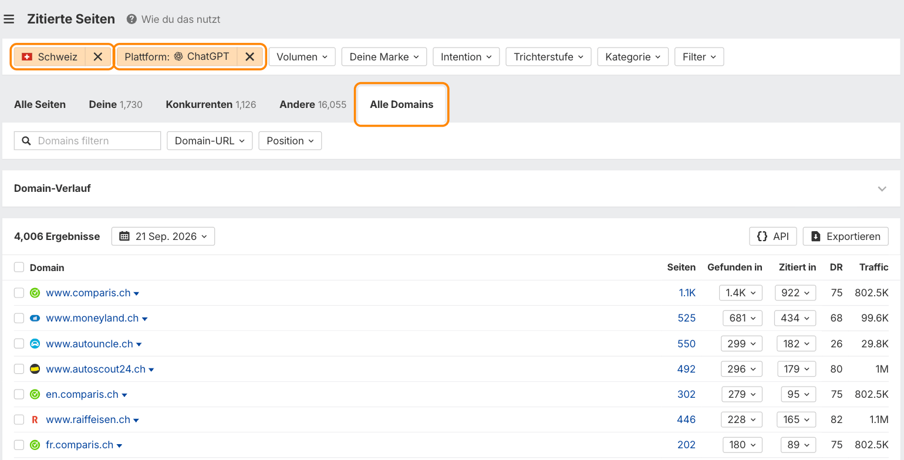
Task: Open the hamburger navigation menu
Action: (9, 19)
